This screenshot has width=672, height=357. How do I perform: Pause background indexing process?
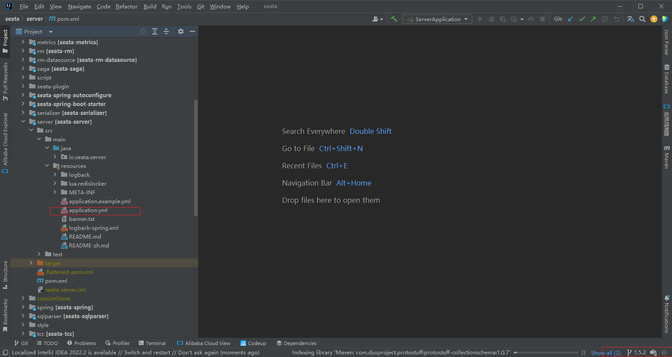pyautogui.click(x=584, y=353)
